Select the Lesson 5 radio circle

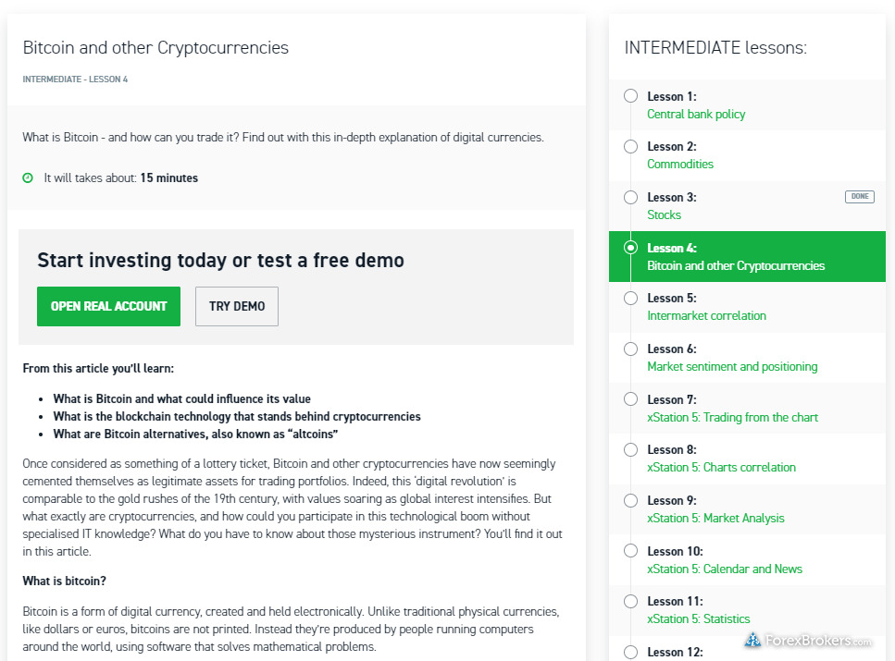click(630, 298)
